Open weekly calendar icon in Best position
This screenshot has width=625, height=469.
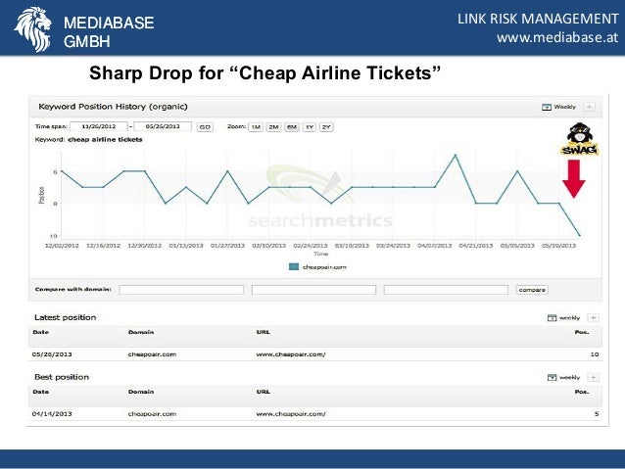(x=553, y=377)
